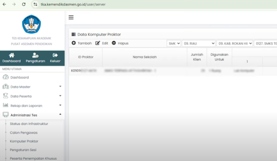Click the Tambah plus icon
Image resolution: width=277 pixels, height=161 pixels.
(74, 43)
